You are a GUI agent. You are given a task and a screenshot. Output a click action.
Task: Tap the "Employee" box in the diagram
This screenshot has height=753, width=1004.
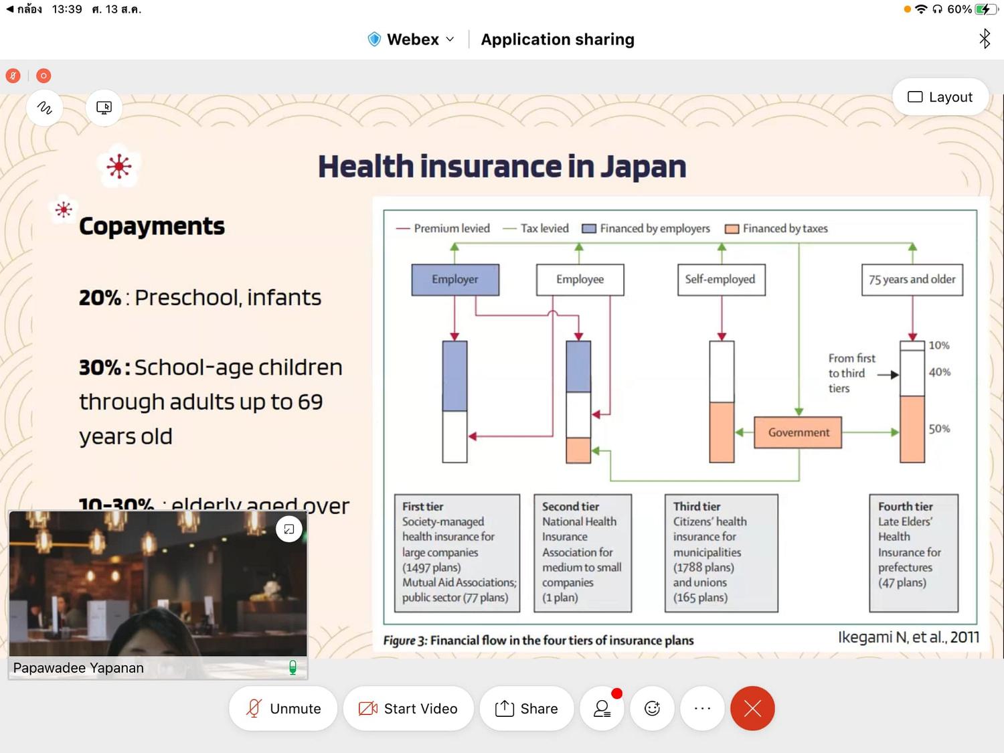pyautogui.click(x=580, y=280)
